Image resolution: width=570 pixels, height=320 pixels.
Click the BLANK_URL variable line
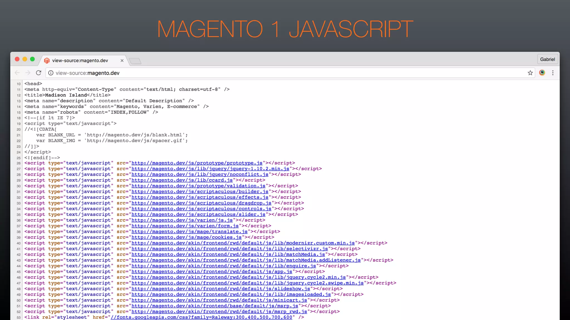click(112, 135)
